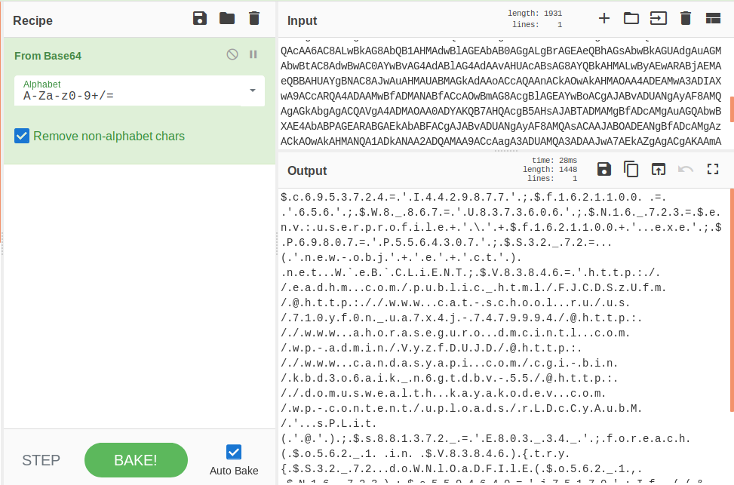This screenshot has height=485, width=734.
Task: Toggle Remove non-alphabet chars checkbox
Action: (x=23, y=137)
